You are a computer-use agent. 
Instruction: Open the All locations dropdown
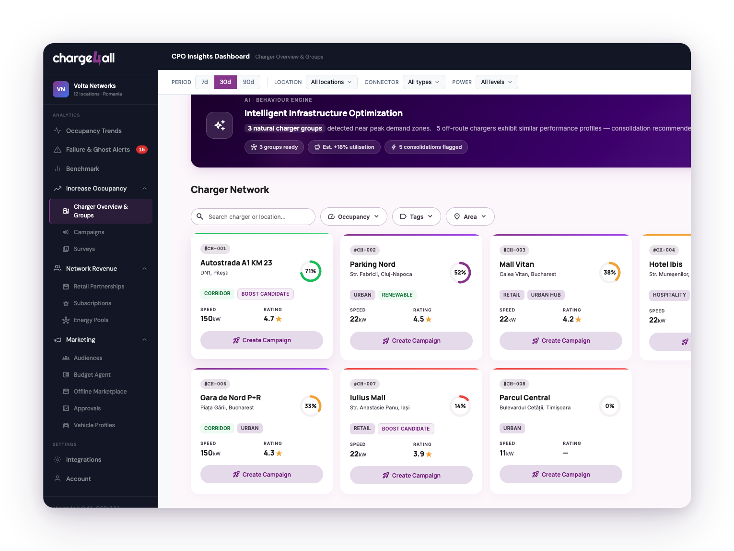click(331, 82)
